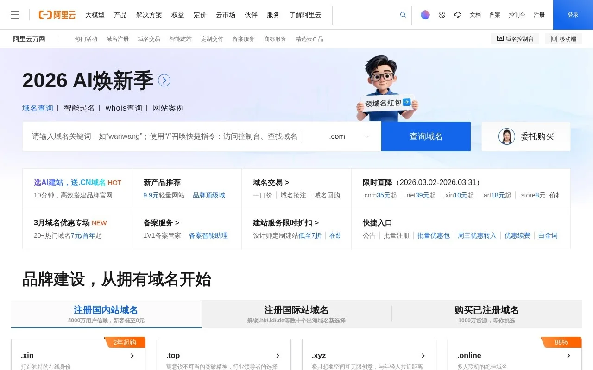The height and width of the screenshot is (370, 593).
Task: Click the arrow on the 领域名红包 sign
Action: pyautogui.click(x=407, y=102)
